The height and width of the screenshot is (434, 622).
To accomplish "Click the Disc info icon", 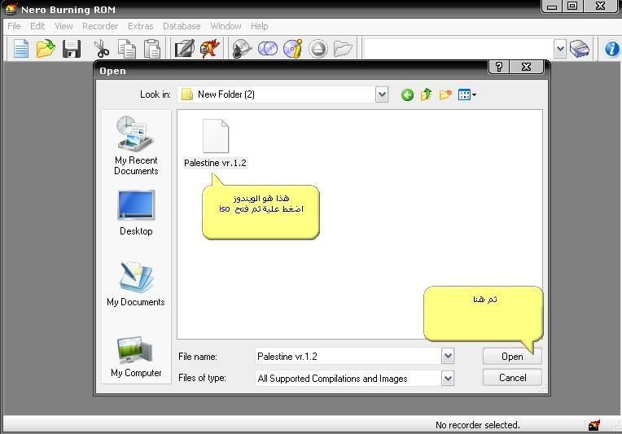I will click(x=293, y=49).
